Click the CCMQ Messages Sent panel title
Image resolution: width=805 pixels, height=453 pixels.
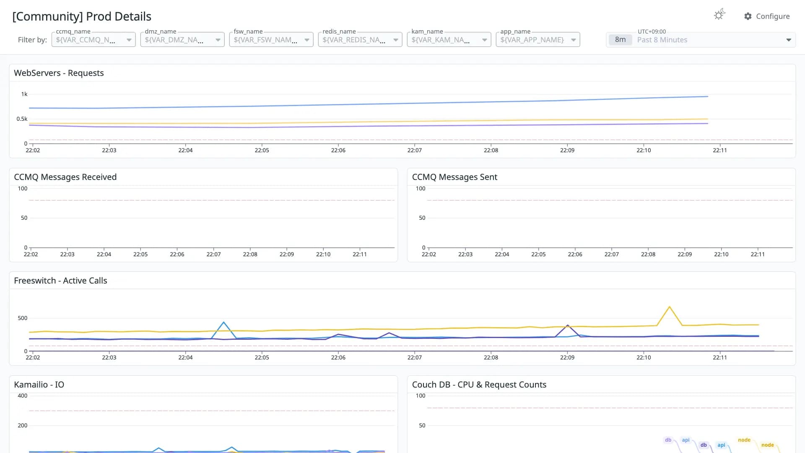(x=454, y=177)
